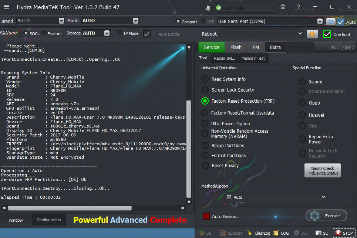357x238 pixels.
Task: Click the question mark help icon
Action: click(x=299, y=7)
